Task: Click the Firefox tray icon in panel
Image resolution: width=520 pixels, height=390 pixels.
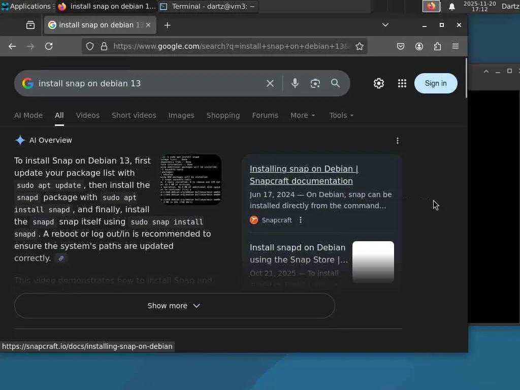Action: tap(431, 6)
